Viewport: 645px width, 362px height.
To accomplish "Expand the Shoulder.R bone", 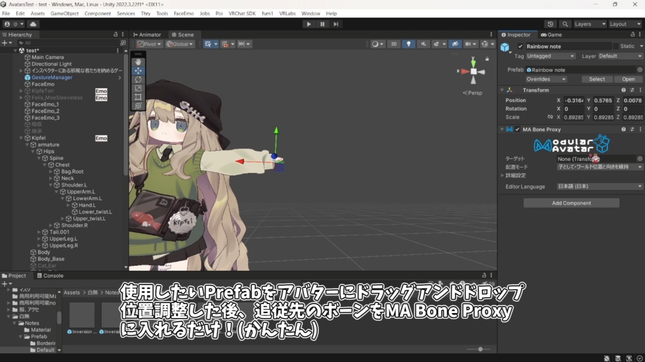I will [50, 226].
